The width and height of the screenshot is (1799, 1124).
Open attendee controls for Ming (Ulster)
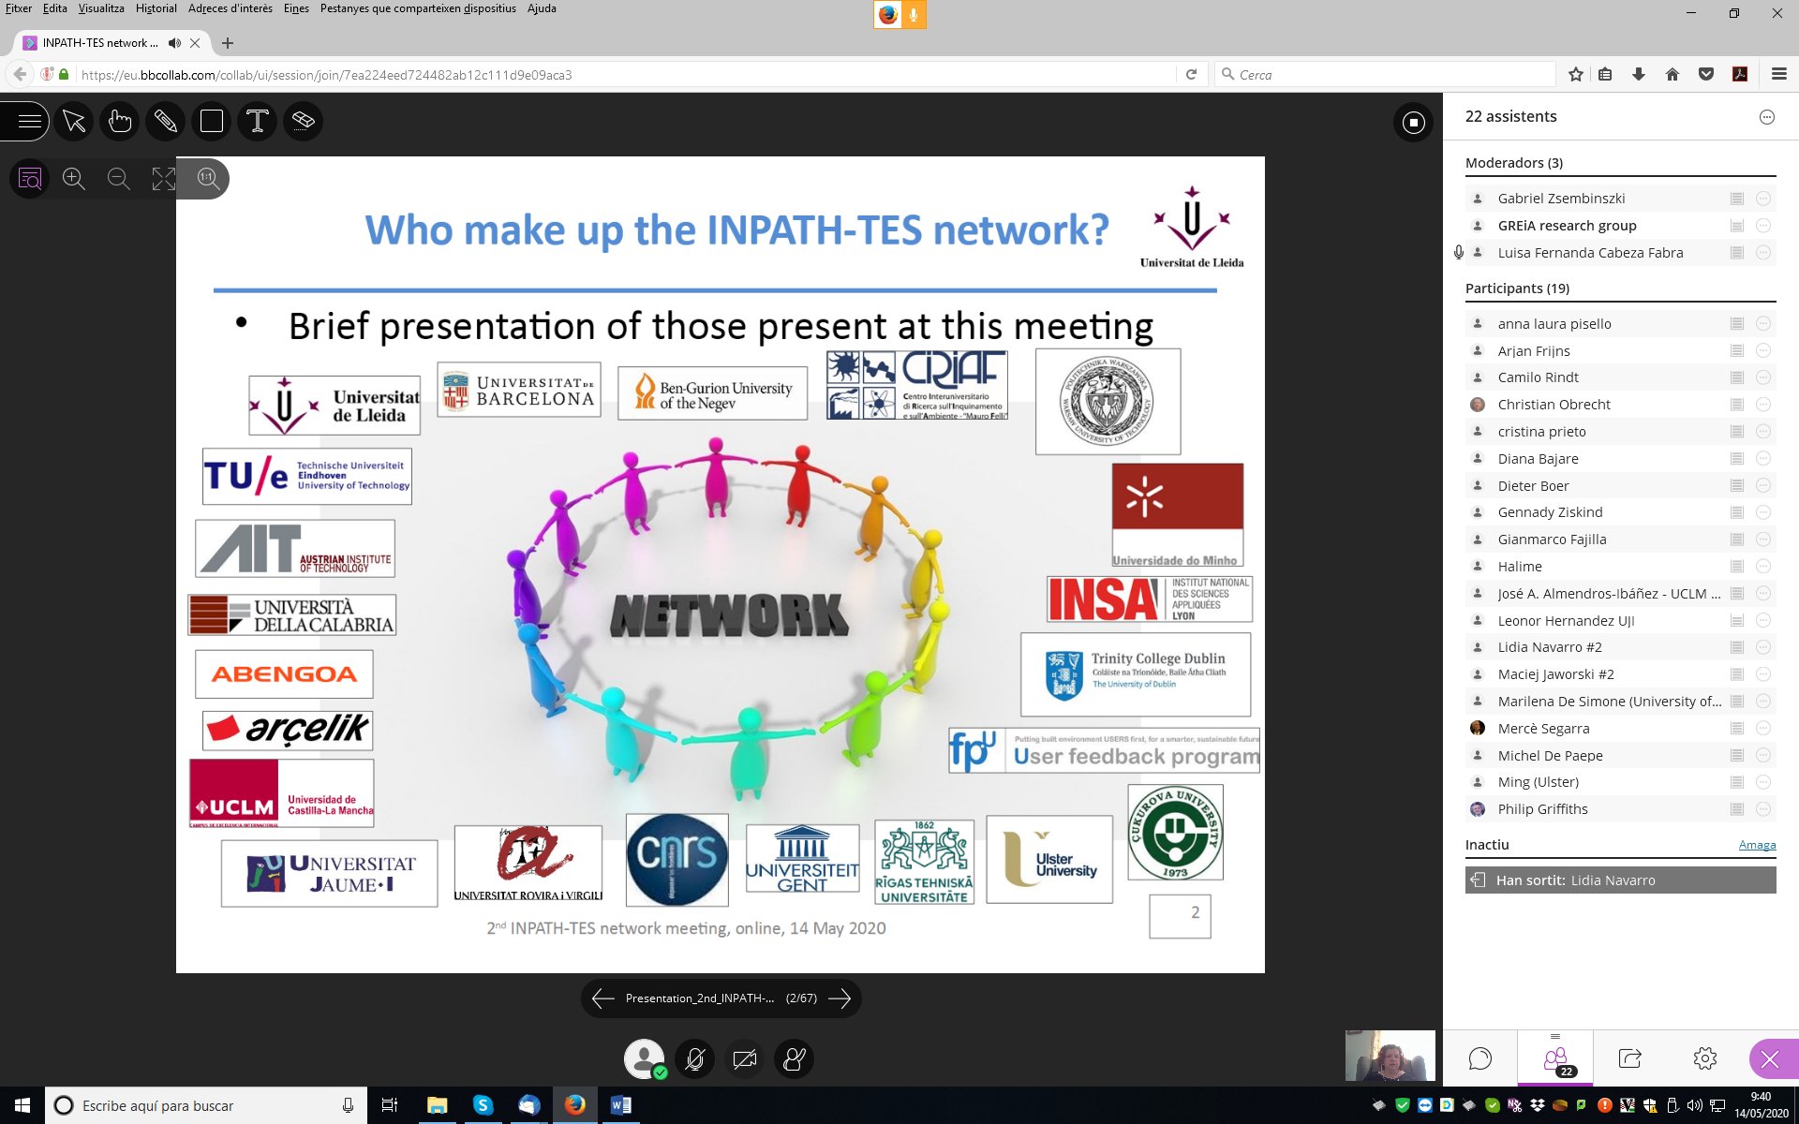(1763, 782)
